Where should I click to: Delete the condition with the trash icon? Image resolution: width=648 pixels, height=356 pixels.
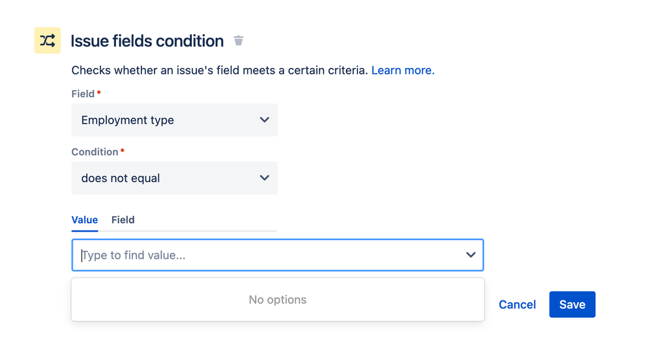239,40
